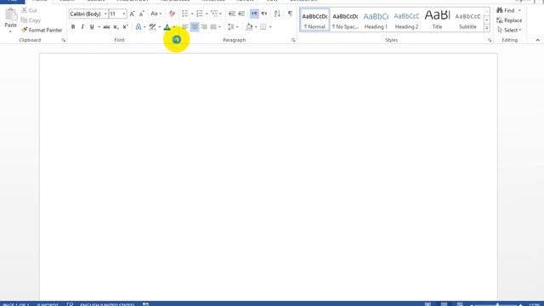Image resolution: width=544 pixels, height=306 pixels.
Task: Apply the Font Color swatch
Action: tap(167, 26)
